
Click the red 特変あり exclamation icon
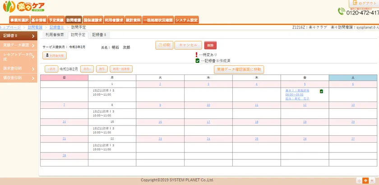tap(197, 54)
